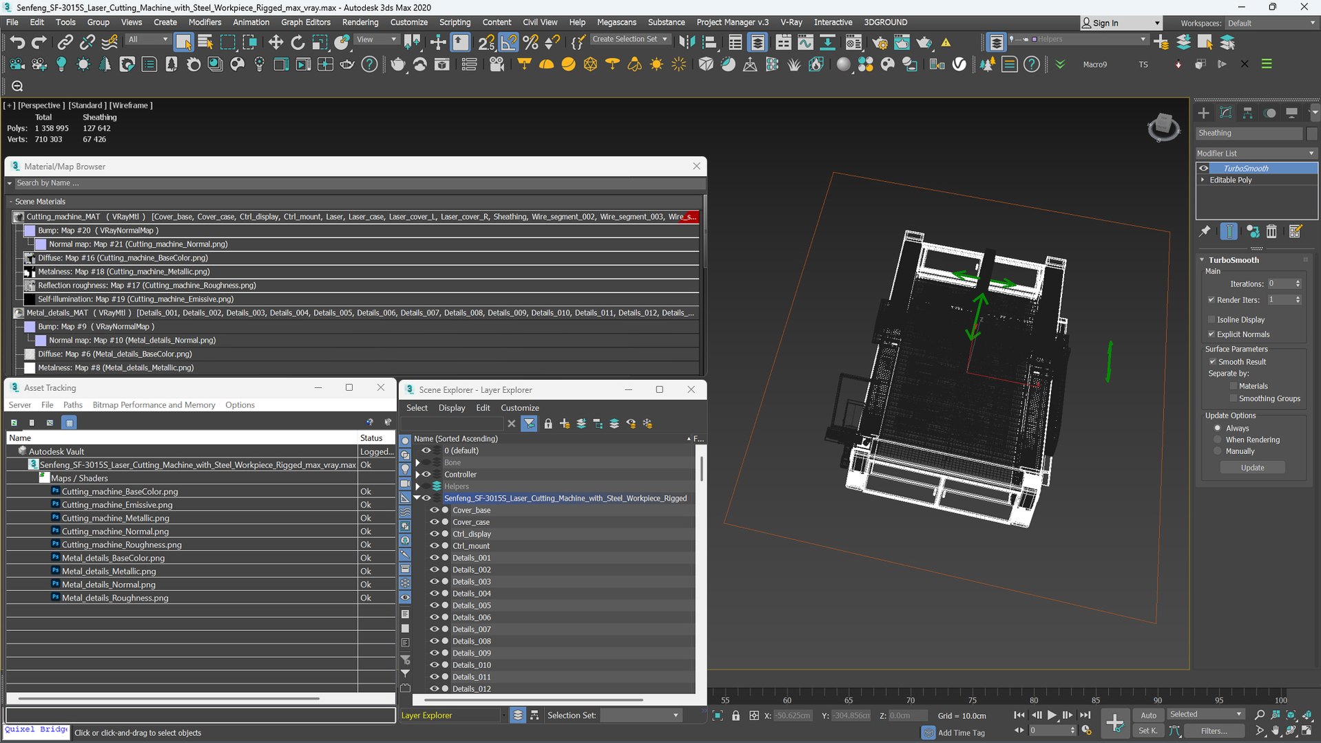Enable the Isoline Display checkbox
The image size is (1321, 743).
(x=1211, y=320)
